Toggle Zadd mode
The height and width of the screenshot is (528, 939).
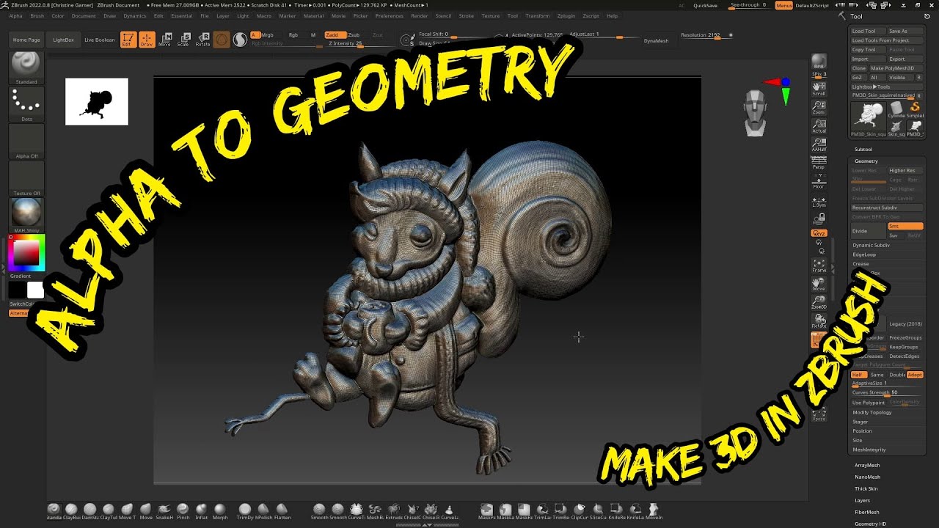(x=335, y=35)
